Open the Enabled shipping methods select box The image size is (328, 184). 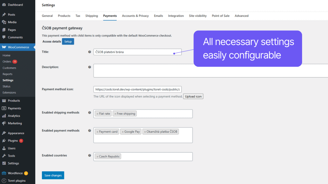143,114
